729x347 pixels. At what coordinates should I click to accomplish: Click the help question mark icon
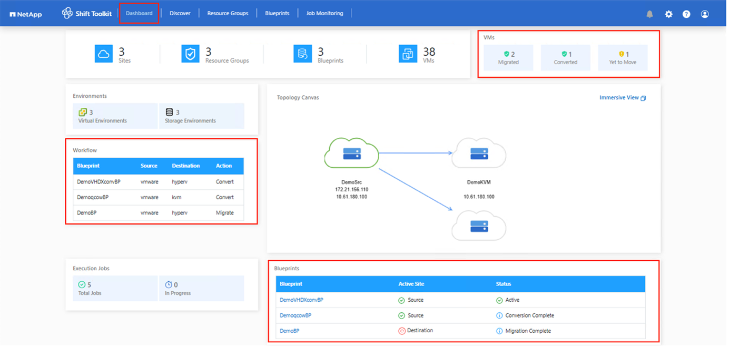point(686,14)
